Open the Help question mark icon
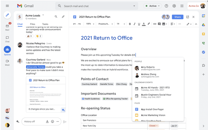Viewport: 208px width, 130px height. tap(166, 6)
